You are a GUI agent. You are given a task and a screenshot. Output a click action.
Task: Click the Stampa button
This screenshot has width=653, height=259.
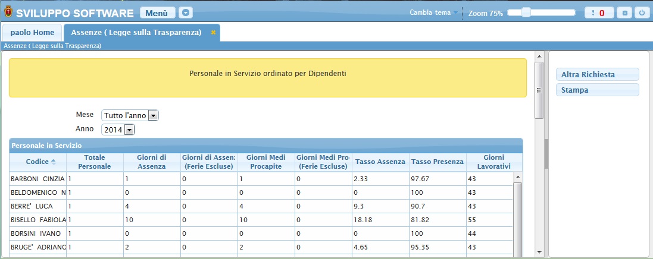click(597, 90)
